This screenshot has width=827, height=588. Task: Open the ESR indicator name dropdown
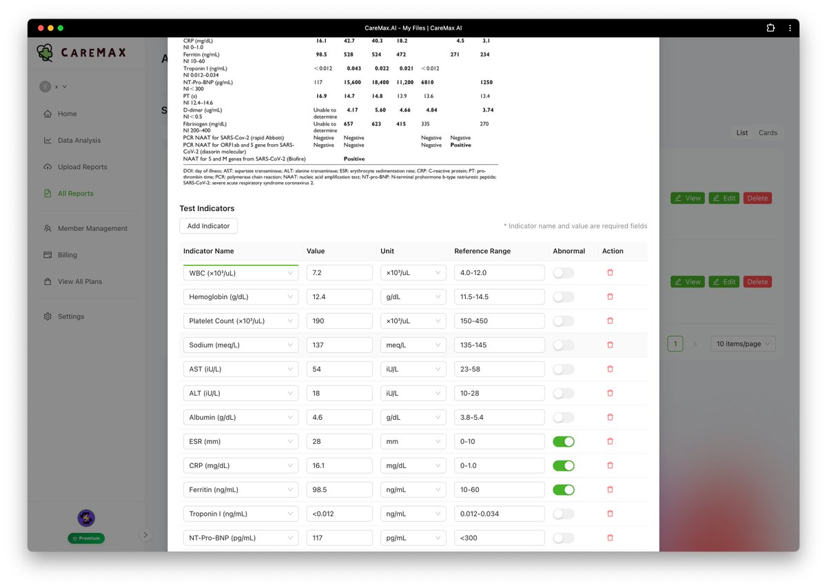pyautogui.click(x=241, y=442)
